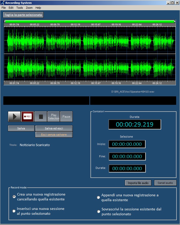Import an audio file with Importa file audio
The width and height of the screenshot is (180, 225).
click(x=138, y=183)
